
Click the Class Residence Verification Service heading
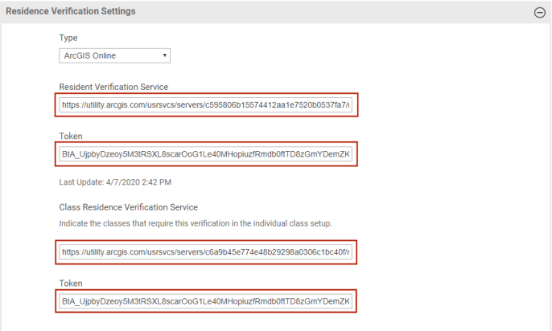(128, 207)
